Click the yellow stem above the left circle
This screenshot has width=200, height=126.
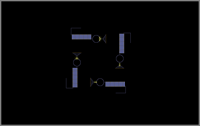point(77,57)
